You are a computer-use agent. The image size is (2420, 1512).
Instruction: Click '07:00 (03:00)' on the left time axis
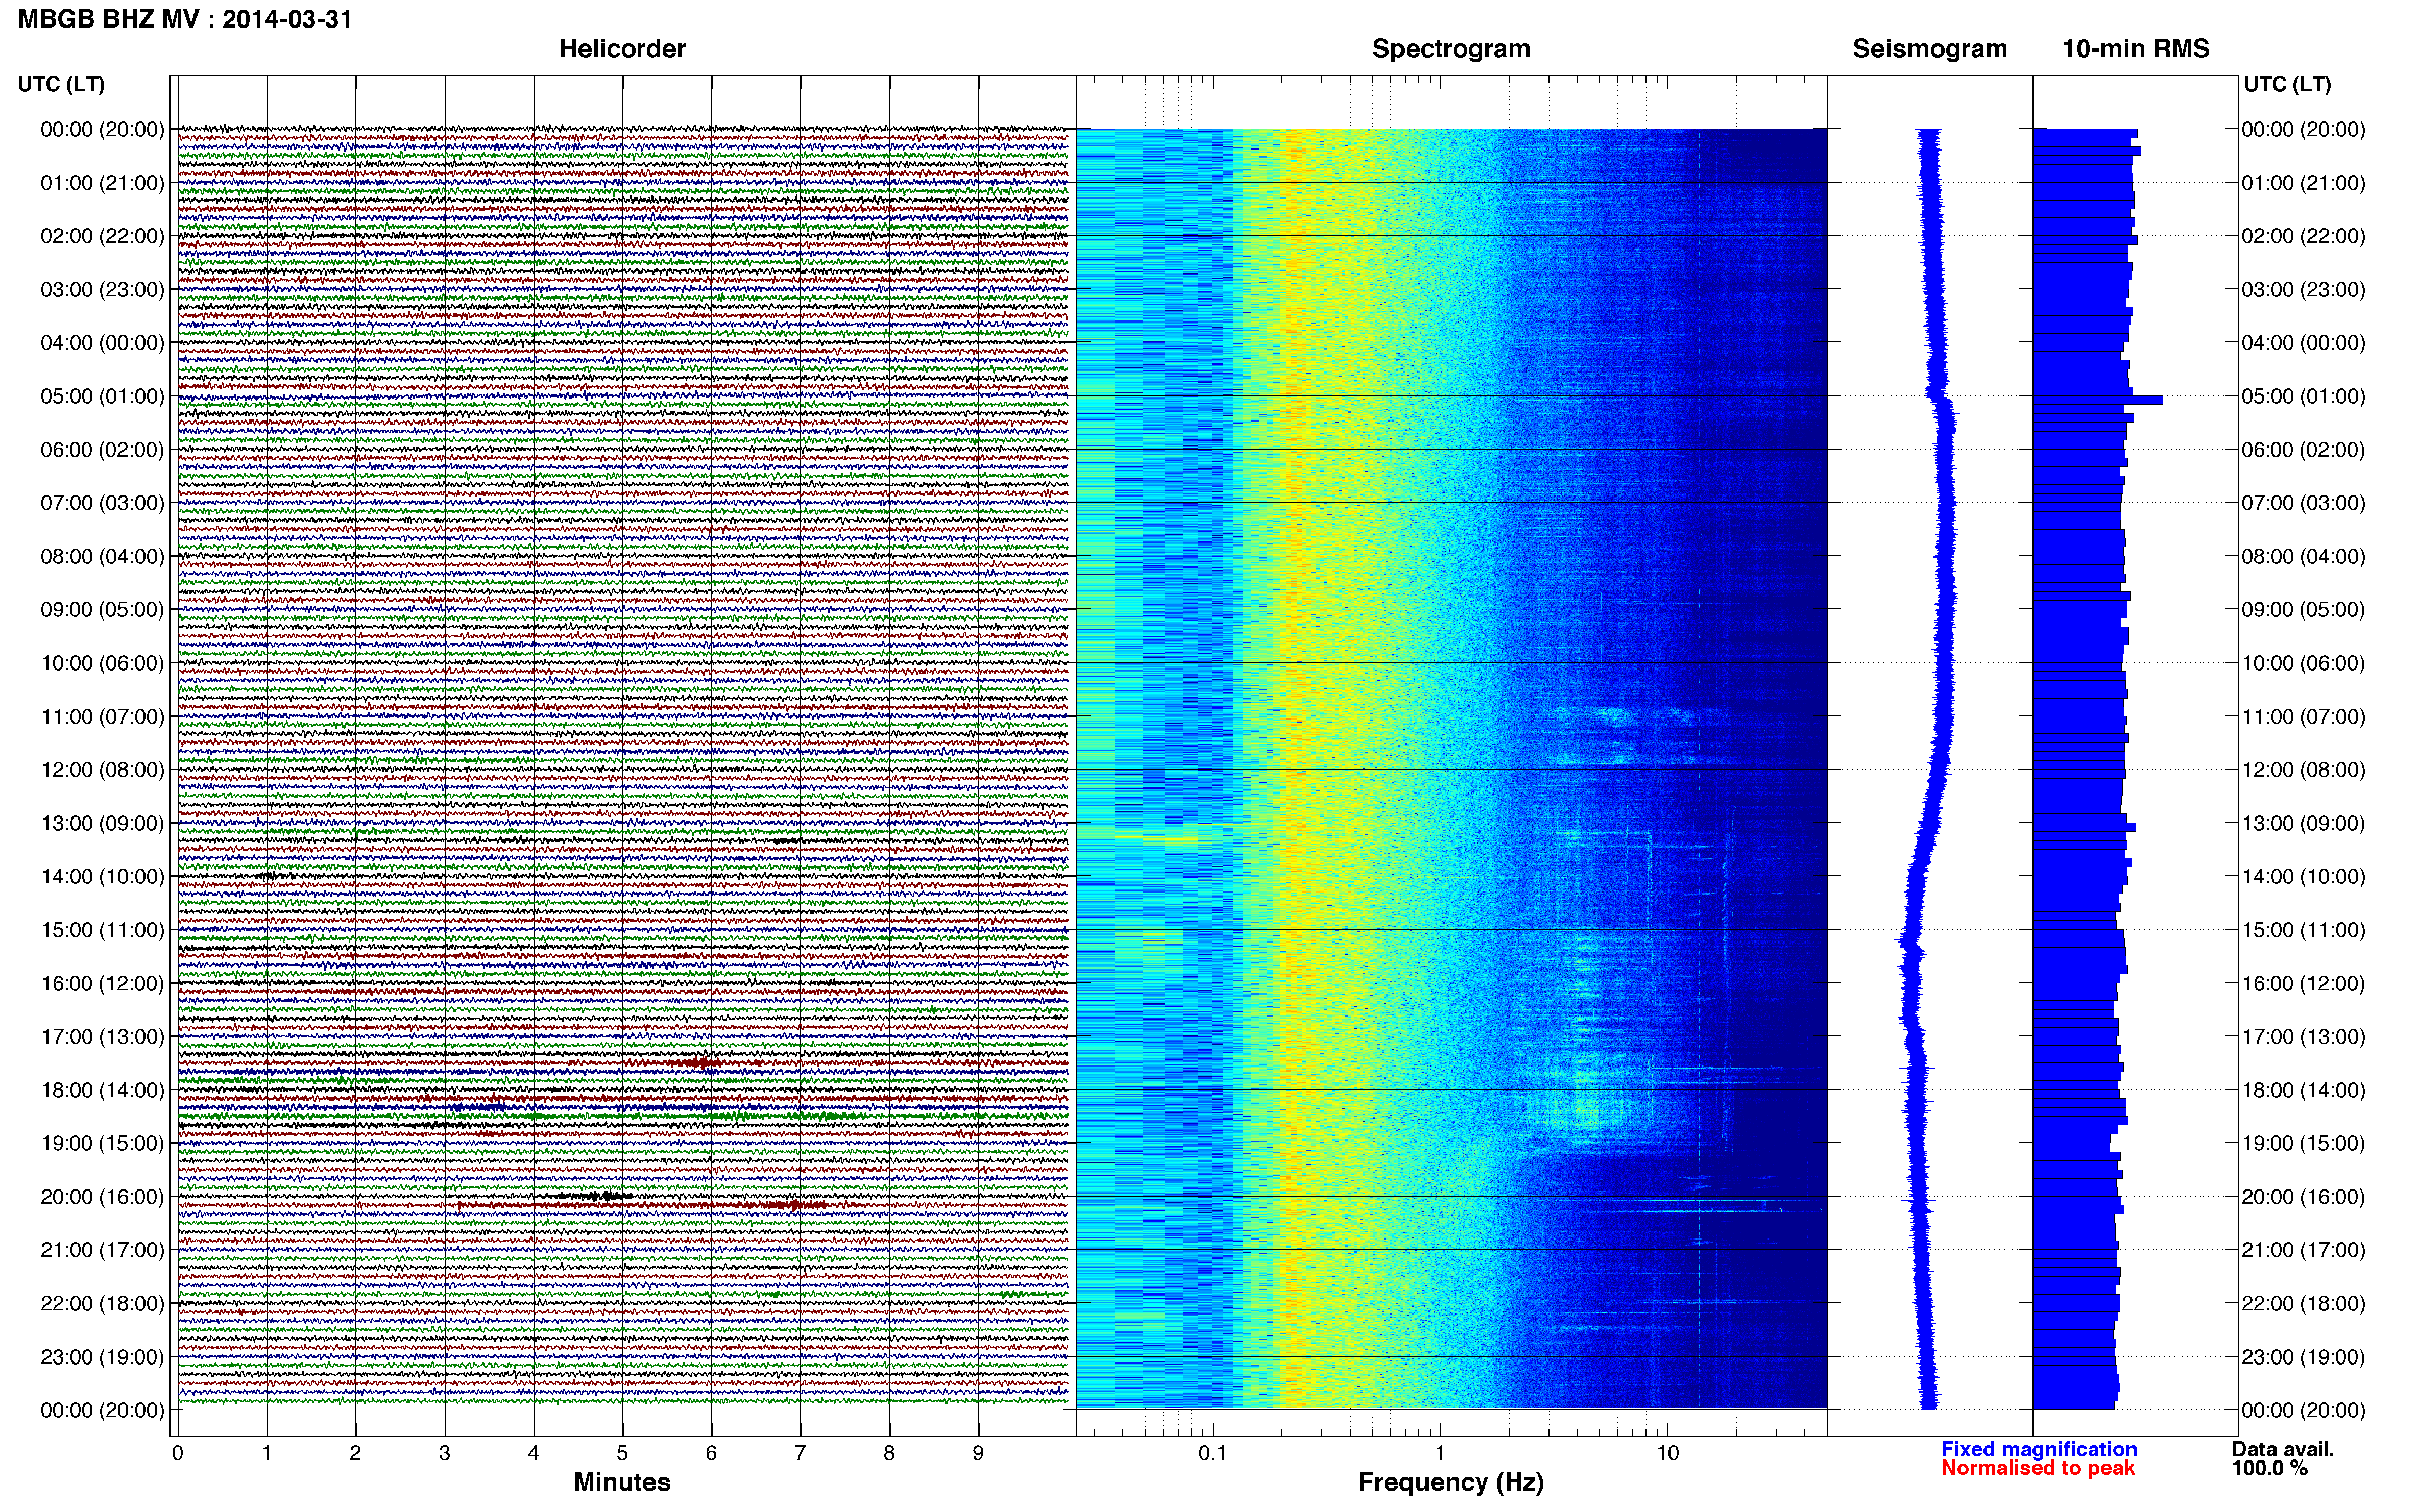pyautogui.click(x=102, y=503)
